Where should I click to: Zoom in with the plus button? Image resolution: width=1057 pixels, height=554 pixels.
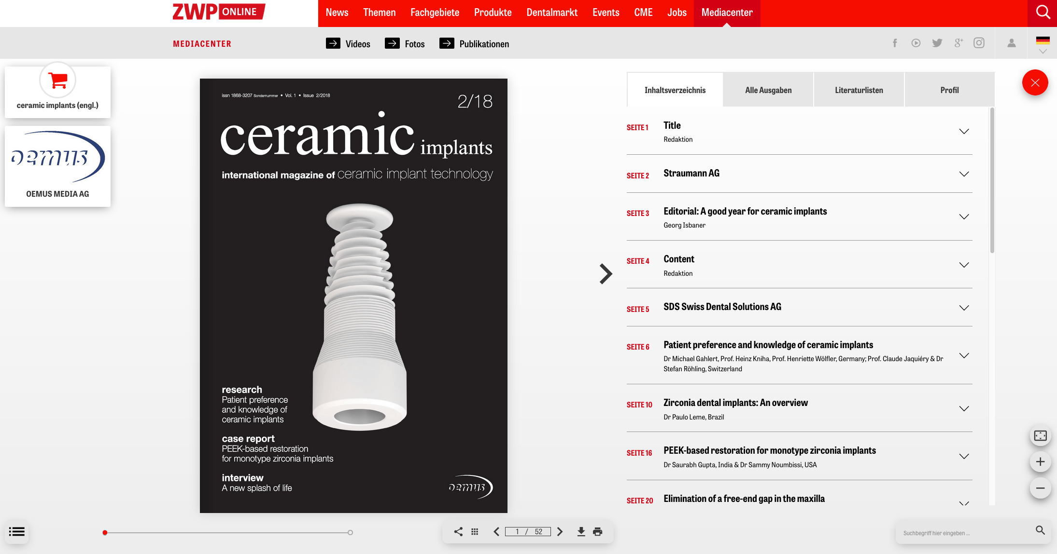1040,462
